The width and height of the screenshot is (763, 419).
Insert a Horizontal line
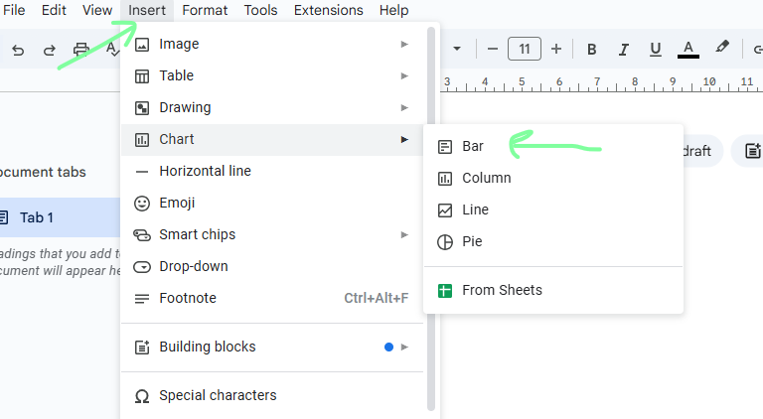click(205, 171)
